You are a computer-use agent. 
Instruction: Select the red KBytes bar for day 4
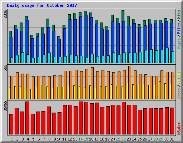27,118
